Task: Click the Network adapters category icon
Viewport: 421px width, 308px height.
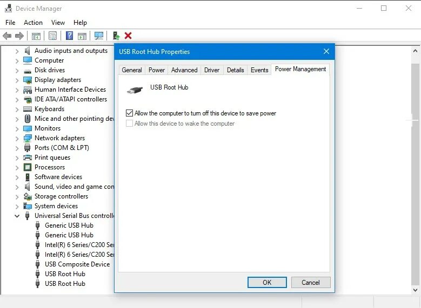Action: click(x=28, y=138)
